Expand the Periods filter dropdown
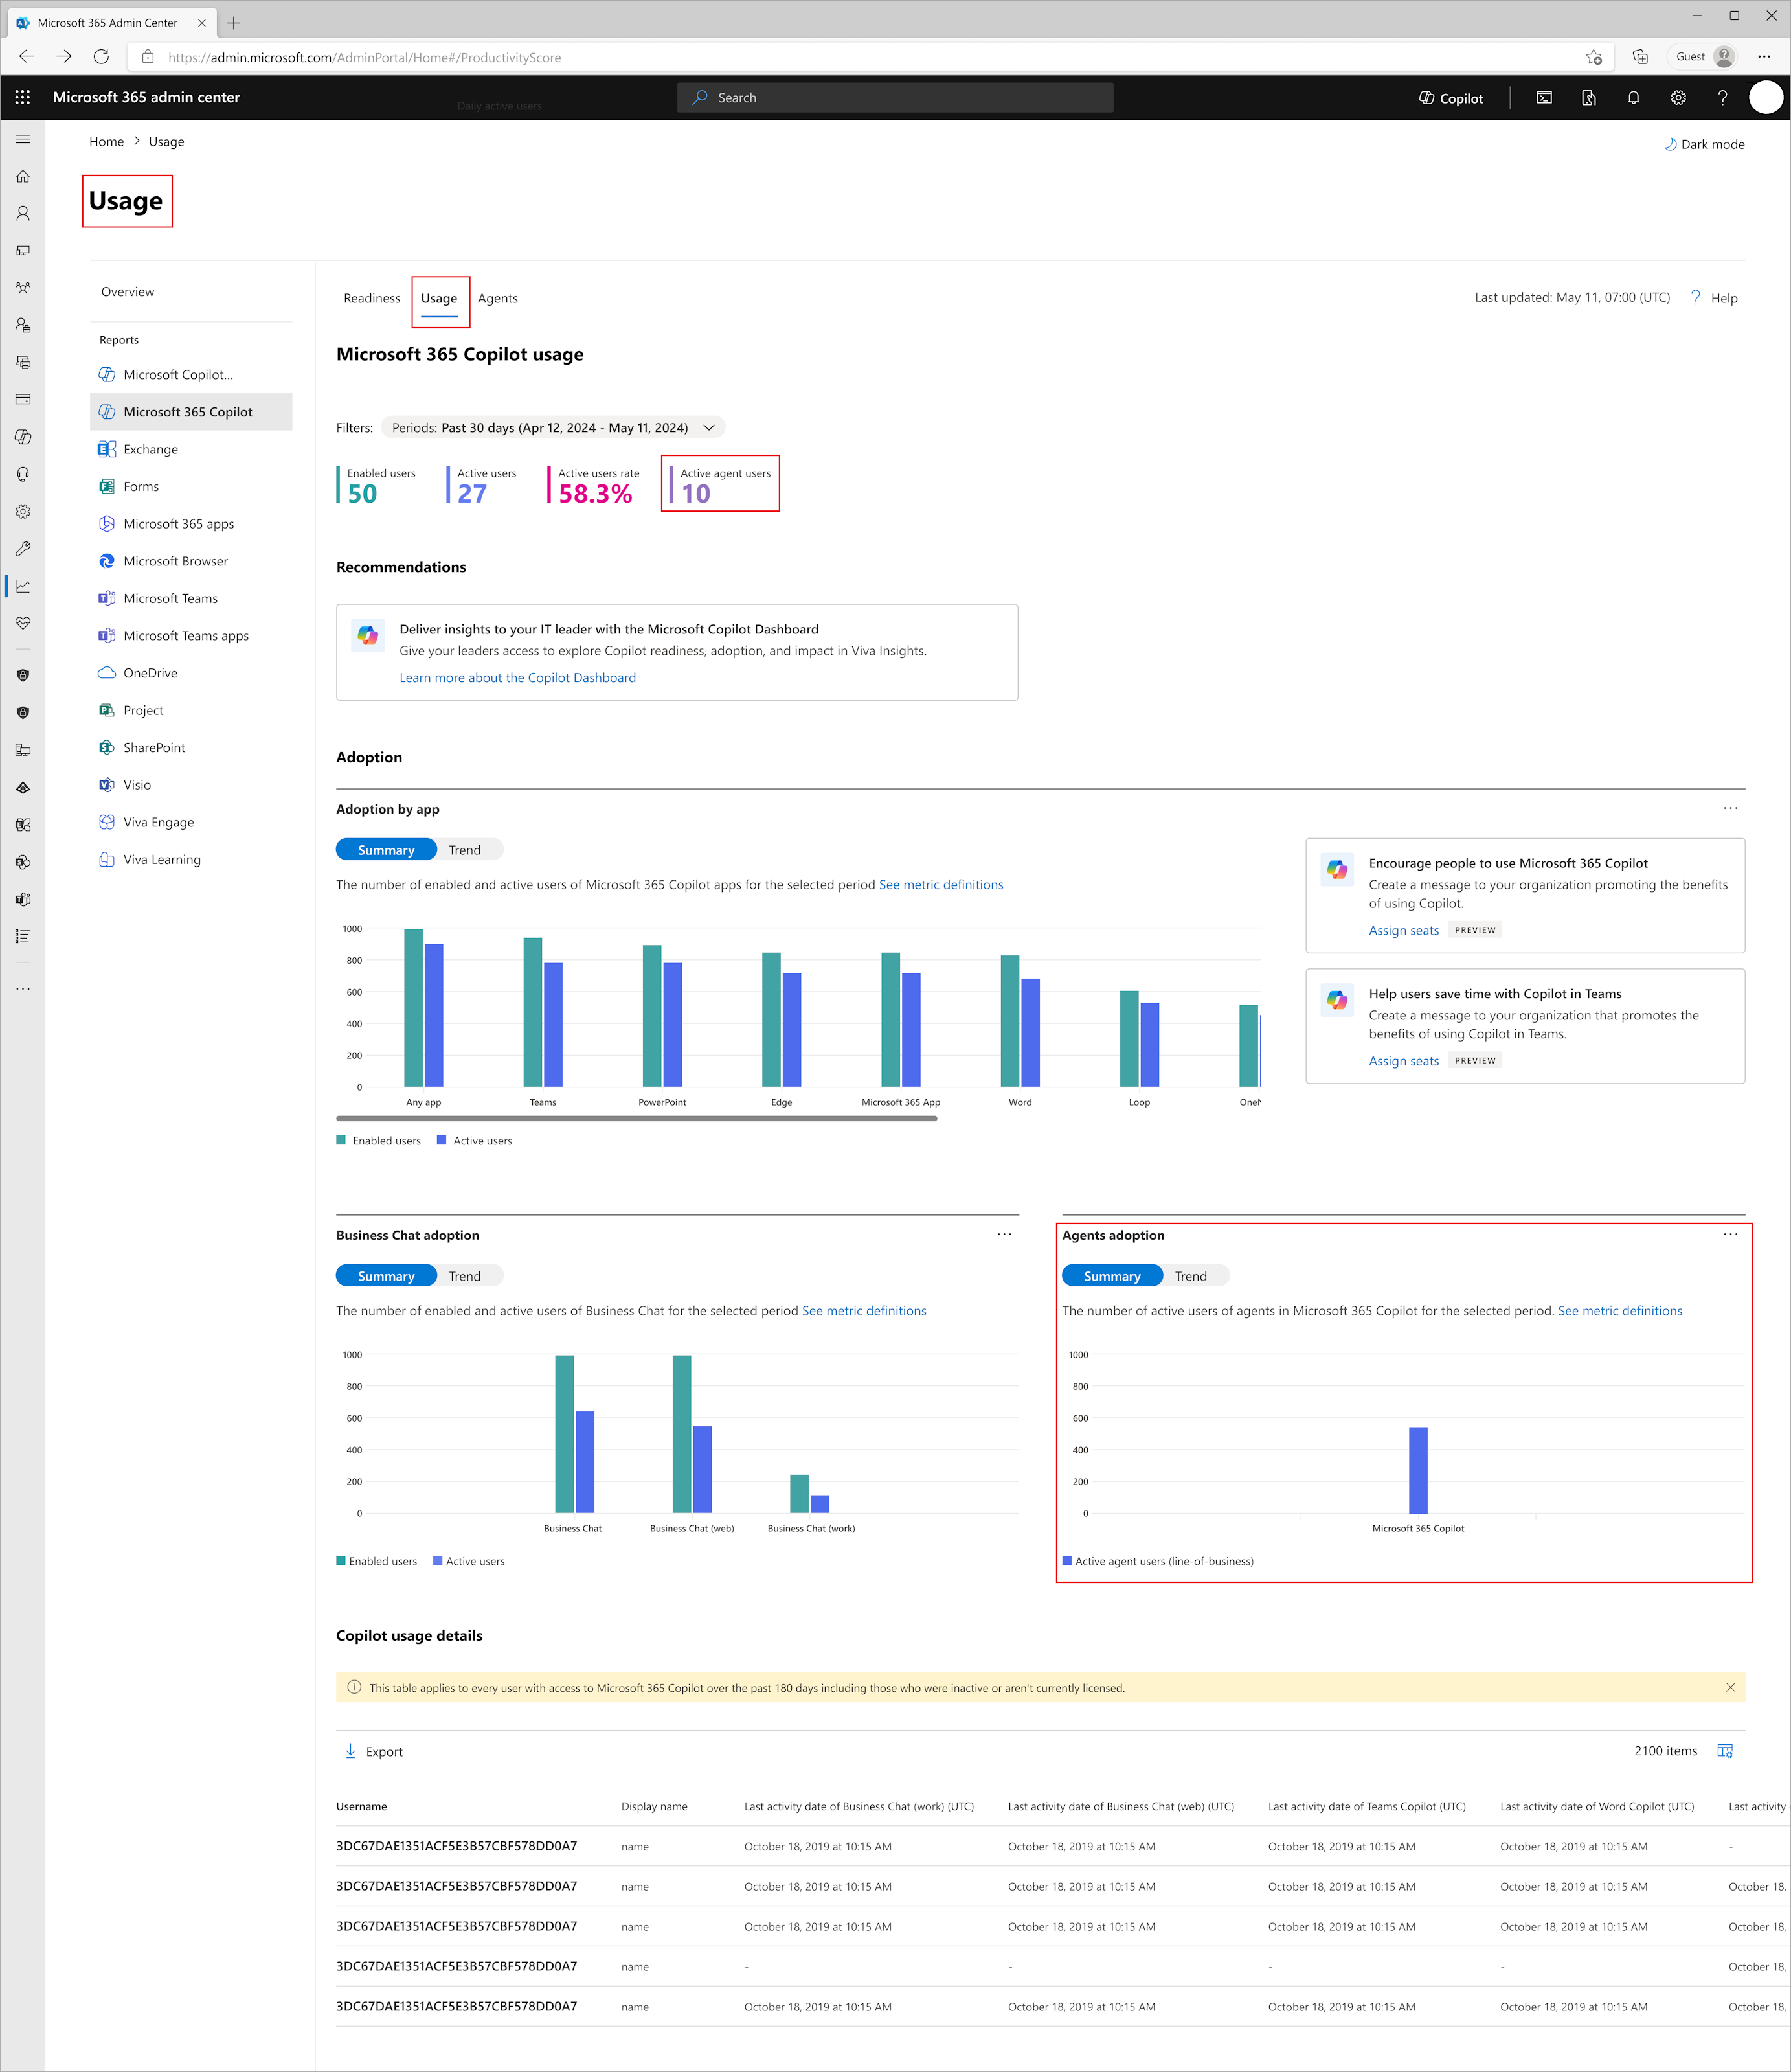 [553, 427]
